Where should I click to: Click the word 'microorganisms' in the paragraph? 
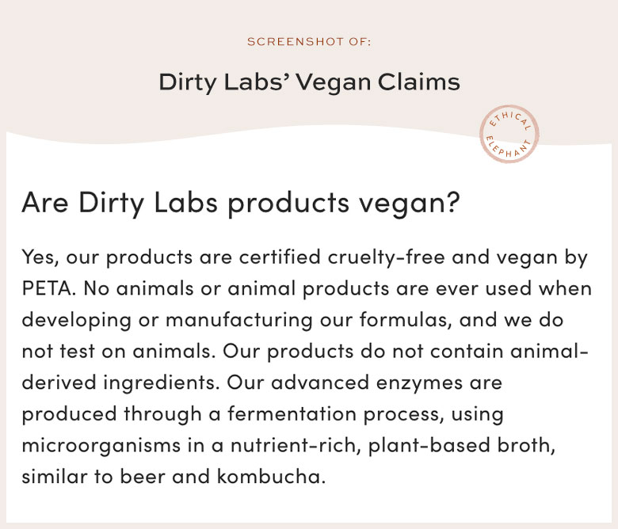(x=101, y=447)
